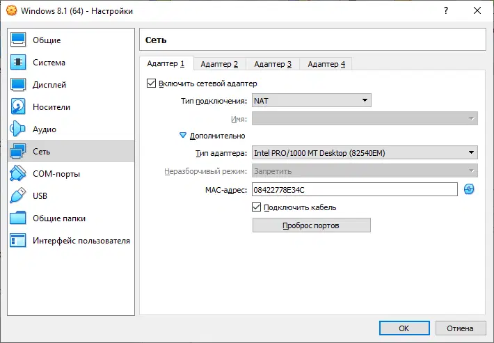Click the Общие monitor icon in sidebar

pyautogui.click(x=19, y=40)
